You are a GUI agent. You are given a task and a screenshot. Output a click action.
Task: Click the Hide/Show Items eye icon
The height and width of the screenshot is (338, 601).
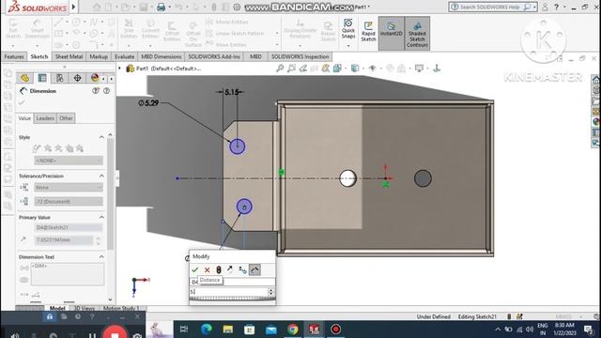coord(372,69)
